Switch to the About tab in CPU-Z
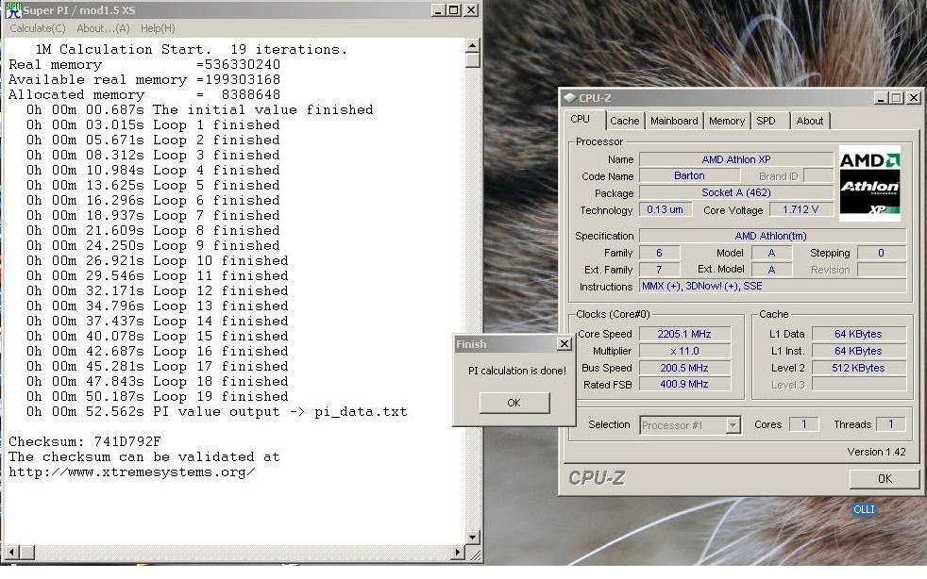 (x=809, y=121)
